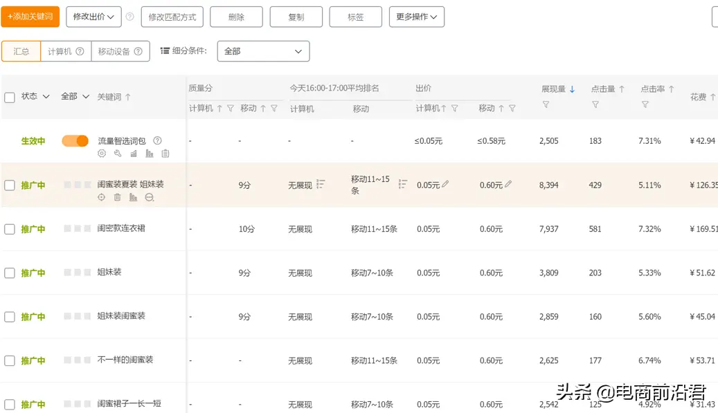
Task: Click help icon on 计算机 tab
Action: (x=80, y=51)
